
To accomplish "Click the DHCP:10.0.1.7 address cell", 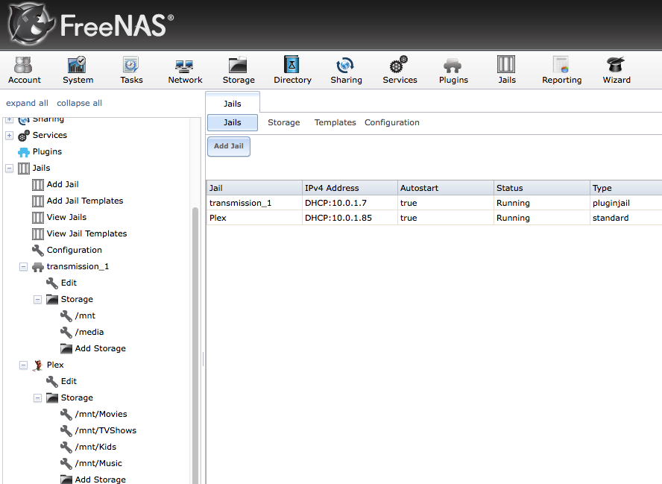I will (x=350, y=203).
